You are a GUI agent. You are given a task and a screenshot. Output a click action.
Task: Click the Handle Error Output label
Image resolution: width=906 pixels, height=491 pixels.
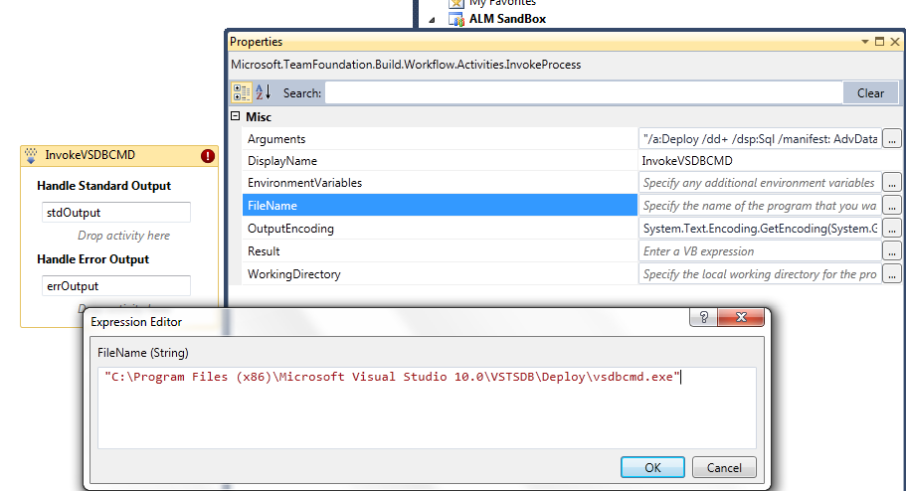click(x=93, y=258)
